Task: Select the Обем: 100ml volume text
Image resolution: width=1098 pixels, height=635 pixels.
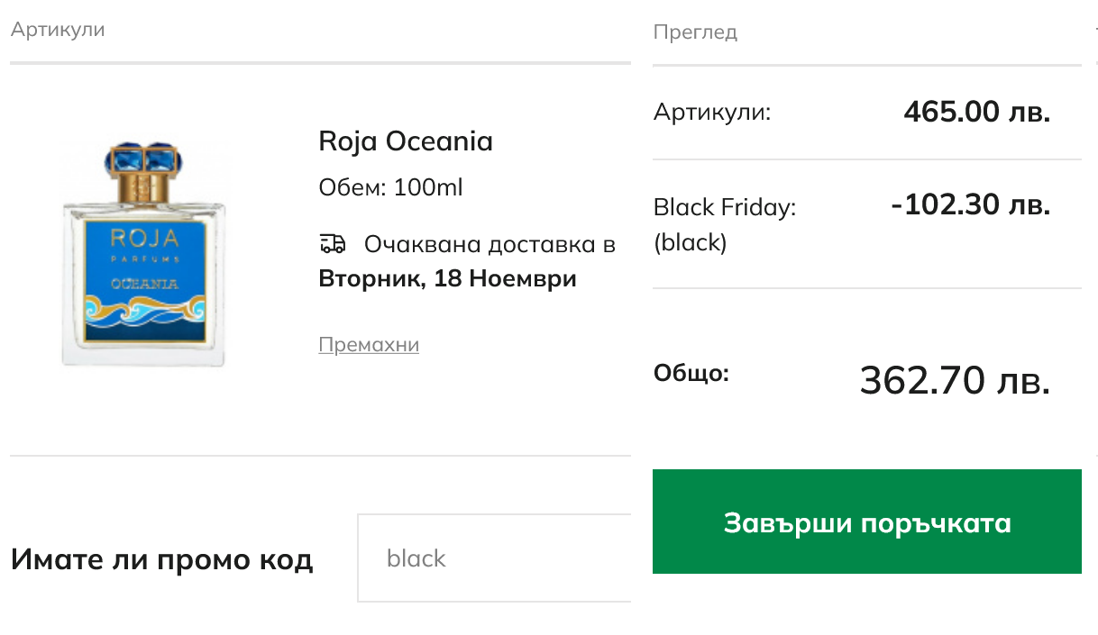Action: (x=390, y=188)
